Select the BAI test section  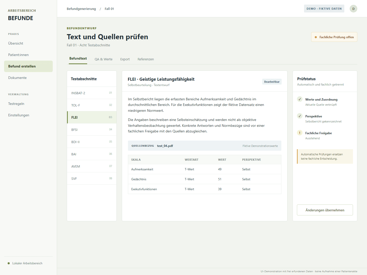[x=92, y=154]
